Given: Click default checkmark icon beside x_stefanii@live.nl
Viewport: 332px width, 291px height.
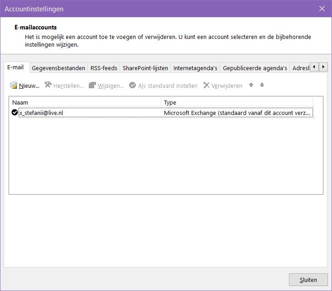Looking at the screenshot, I should [14, 112].
